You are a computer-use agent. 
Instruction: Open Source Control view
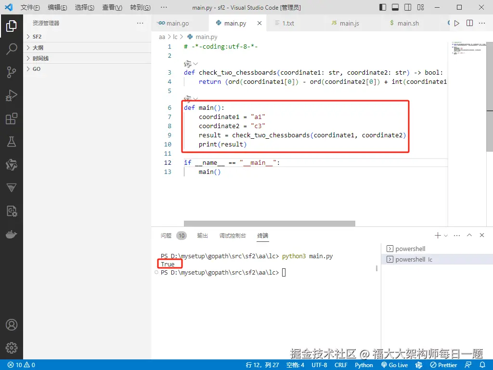[12, 72]
